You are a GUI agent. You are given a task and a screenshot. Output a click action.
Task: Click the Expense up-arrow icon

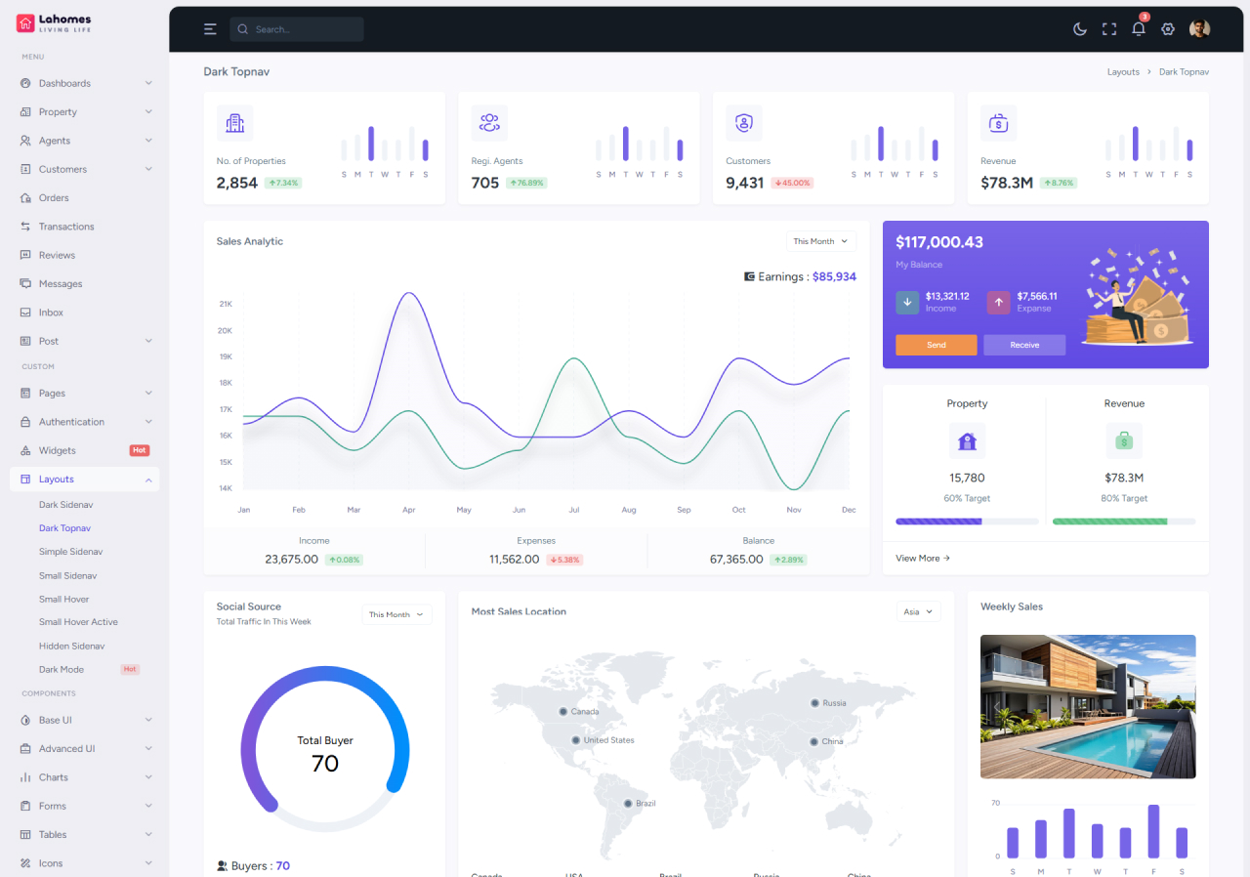tap(998, 302)
